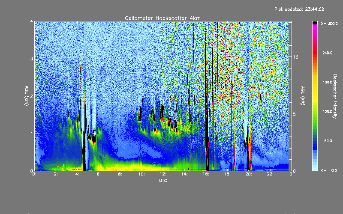The width and height of the screenshot is (343, 214).
Task: Click the left 'AGL (km)' axis label
Action: point(27,96)
